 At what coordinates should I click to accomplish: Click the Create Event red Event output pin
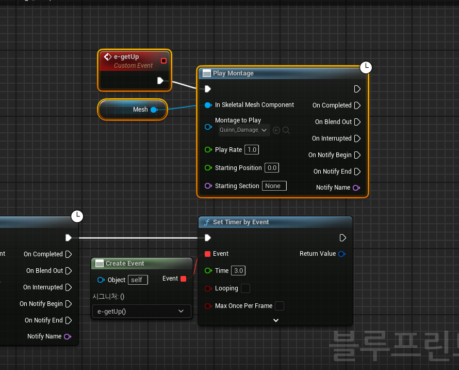point(184,279)
